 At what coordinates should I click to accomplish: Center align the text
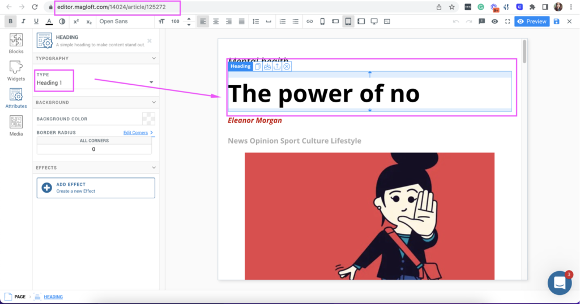tap(216, 21)
